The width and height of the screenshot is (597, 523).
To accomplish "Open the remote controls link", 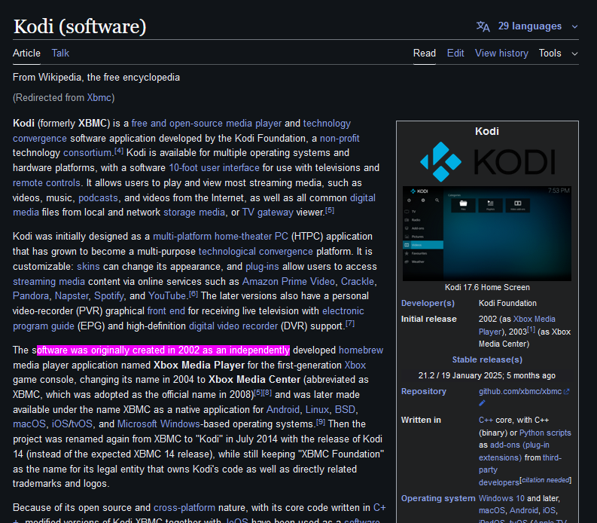I will pyautogui.click(x=47, y=183).
